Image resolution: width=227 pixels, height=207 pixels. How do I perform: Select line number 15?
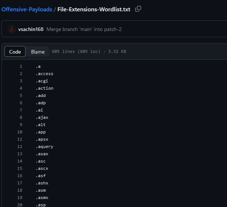(x=20, y=168)
